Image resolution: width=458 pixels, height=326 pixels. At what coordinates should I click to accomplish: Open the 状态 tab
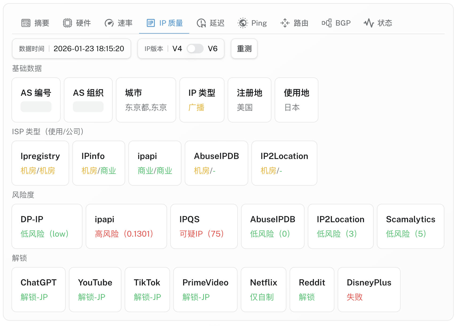pyautogui.click(x=385, y=23)
